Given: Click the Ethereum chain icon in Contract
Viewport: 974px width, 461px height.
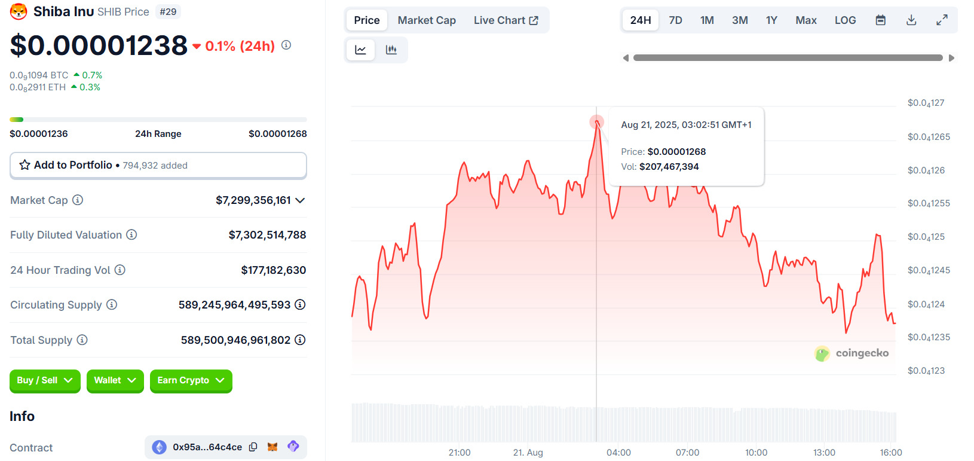Looking at the screenshot, I should [x=159, y=447].
